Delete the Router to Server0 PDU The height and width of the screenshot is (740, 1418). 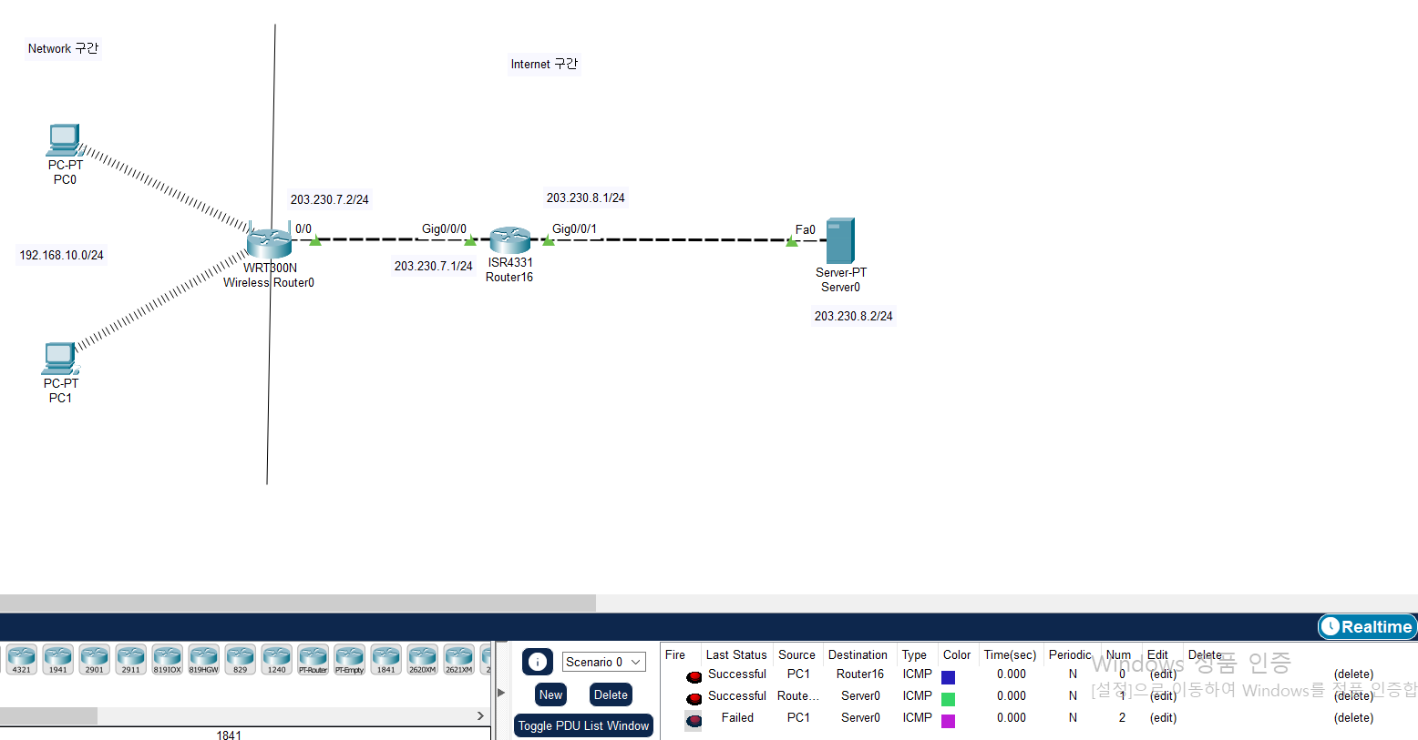(1353, 696)
